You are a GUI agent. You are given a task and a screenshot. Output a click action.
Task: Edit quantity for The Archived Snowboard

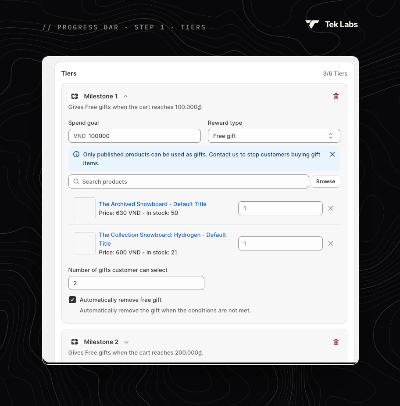click(x=280, y=208)
